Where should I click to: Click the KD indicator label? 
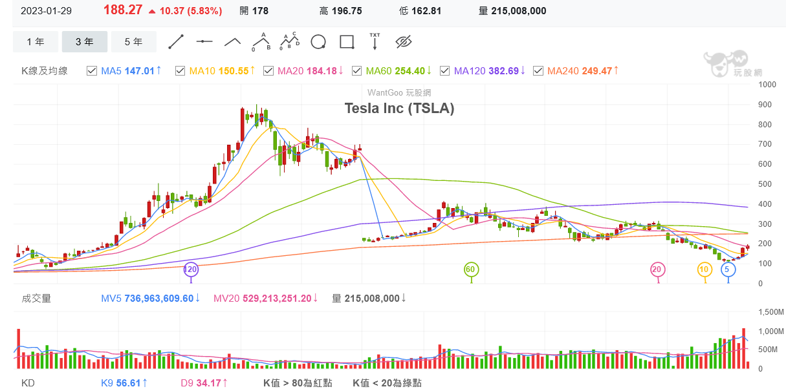pyautogui.click(x=28, y=383)
